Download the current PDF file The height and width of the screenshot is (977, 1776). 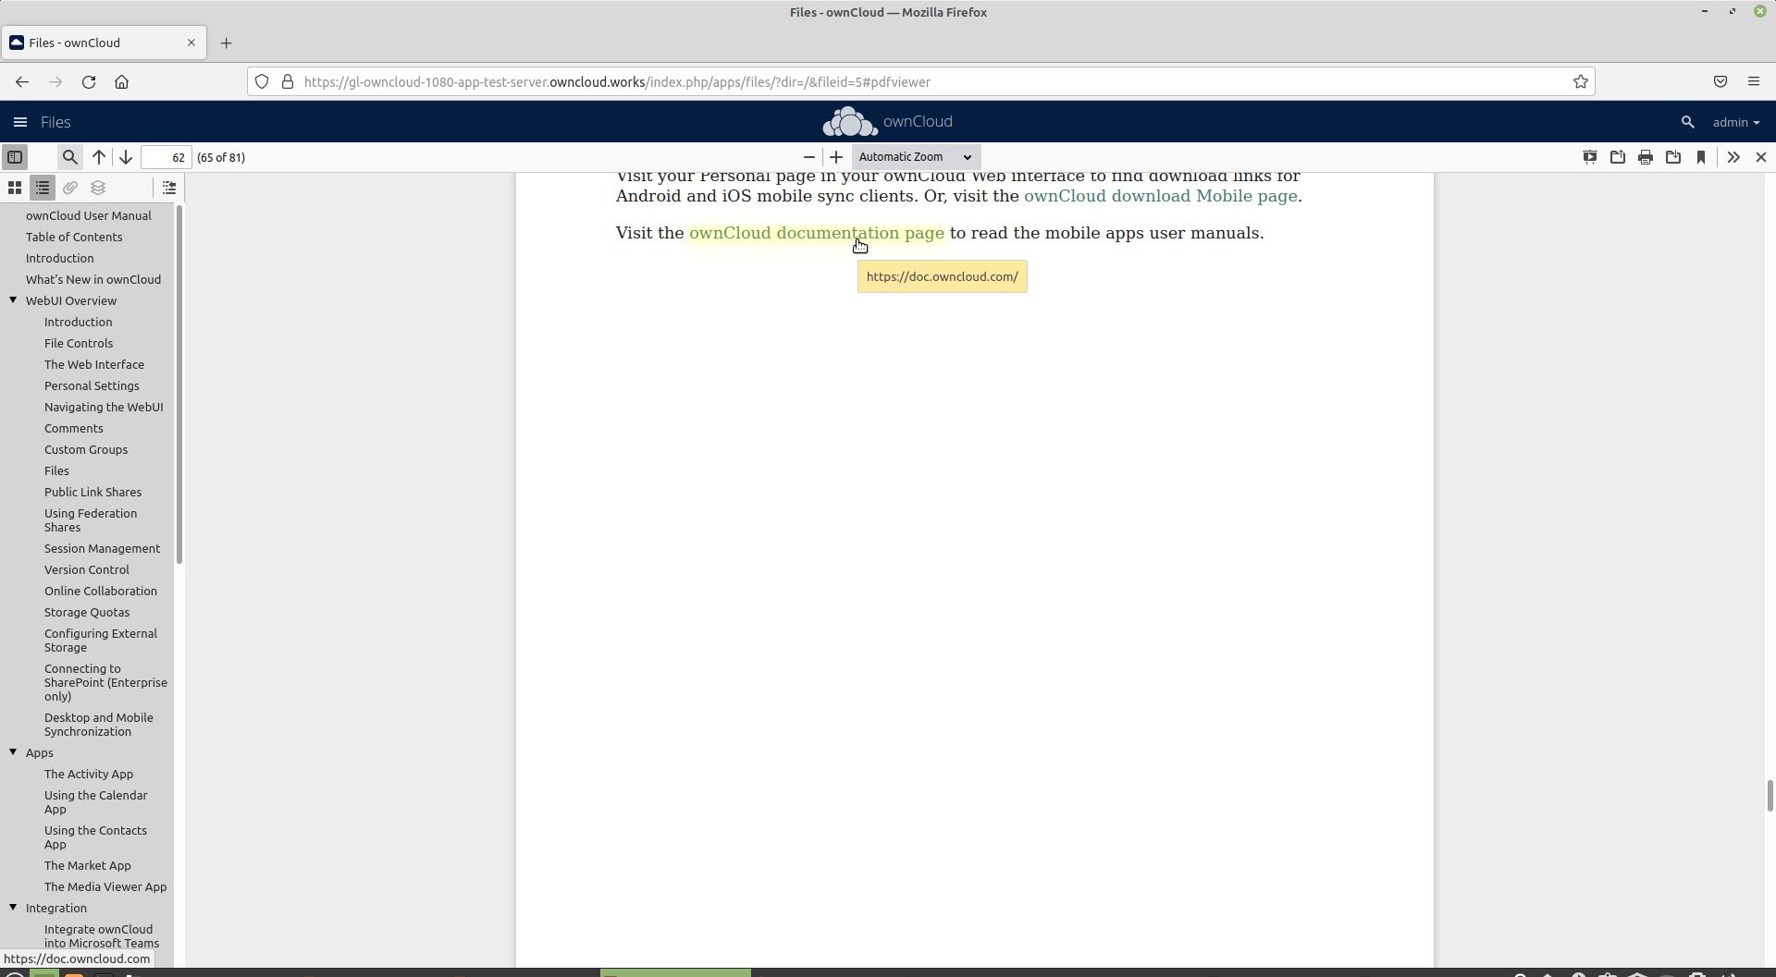[x=1673, y=157]
